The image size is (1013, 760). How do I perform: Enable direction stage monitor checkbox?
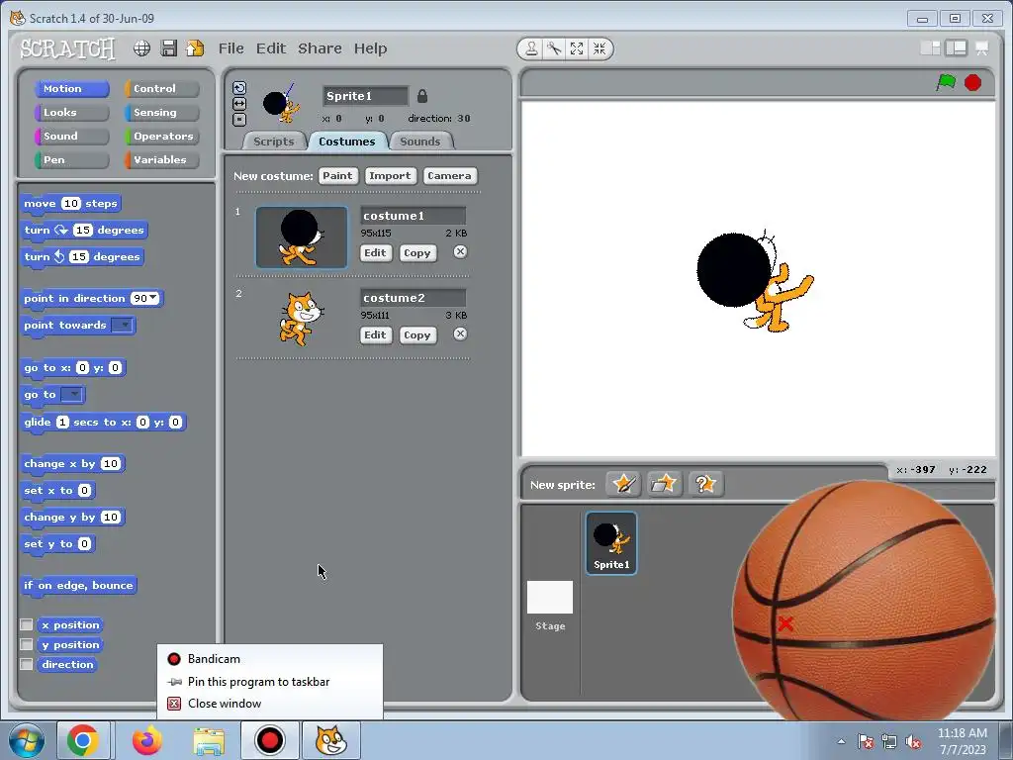27,664
